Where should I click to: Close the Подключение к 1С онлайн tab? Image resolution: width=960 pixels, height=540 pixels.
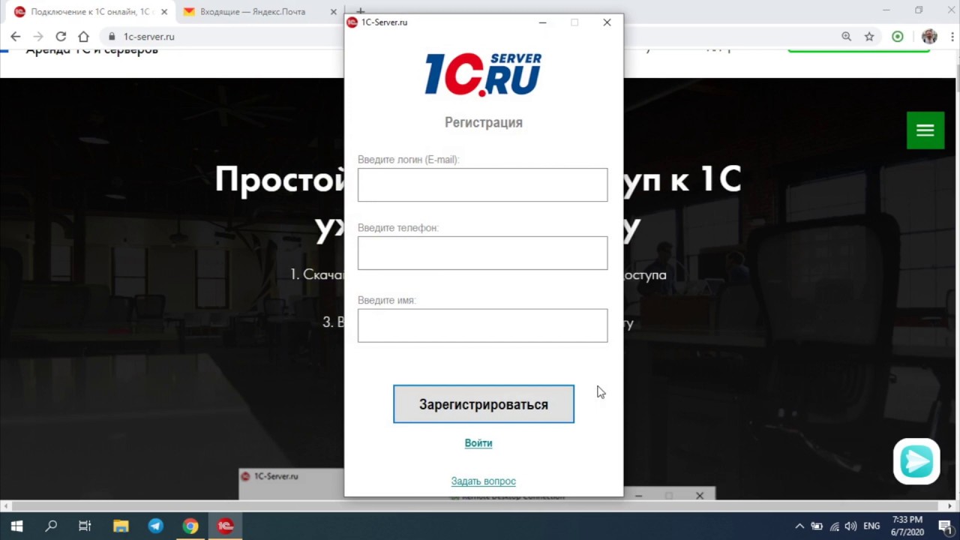click(164, 12)
